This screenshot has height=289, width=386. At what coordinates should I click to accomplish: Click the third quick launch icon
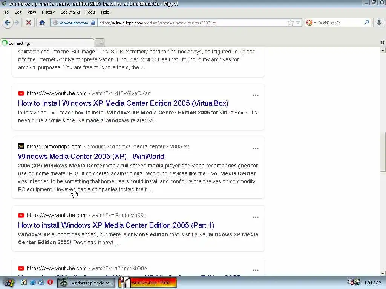41,283
